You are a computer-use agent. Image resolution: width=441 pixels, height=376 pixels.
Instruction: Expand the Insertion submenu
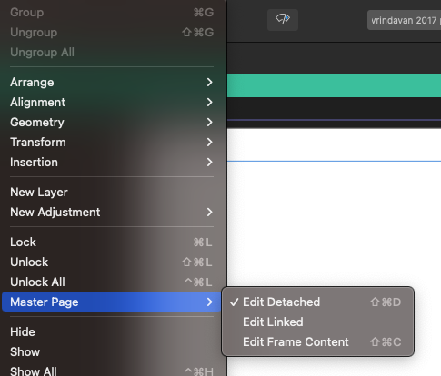point(111,163)
